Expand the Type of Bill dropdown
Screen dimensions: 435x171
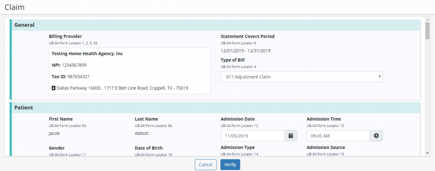302,77
